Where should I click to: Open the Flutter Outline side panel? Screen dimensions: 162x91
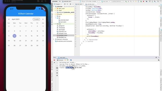pos(161,22)
